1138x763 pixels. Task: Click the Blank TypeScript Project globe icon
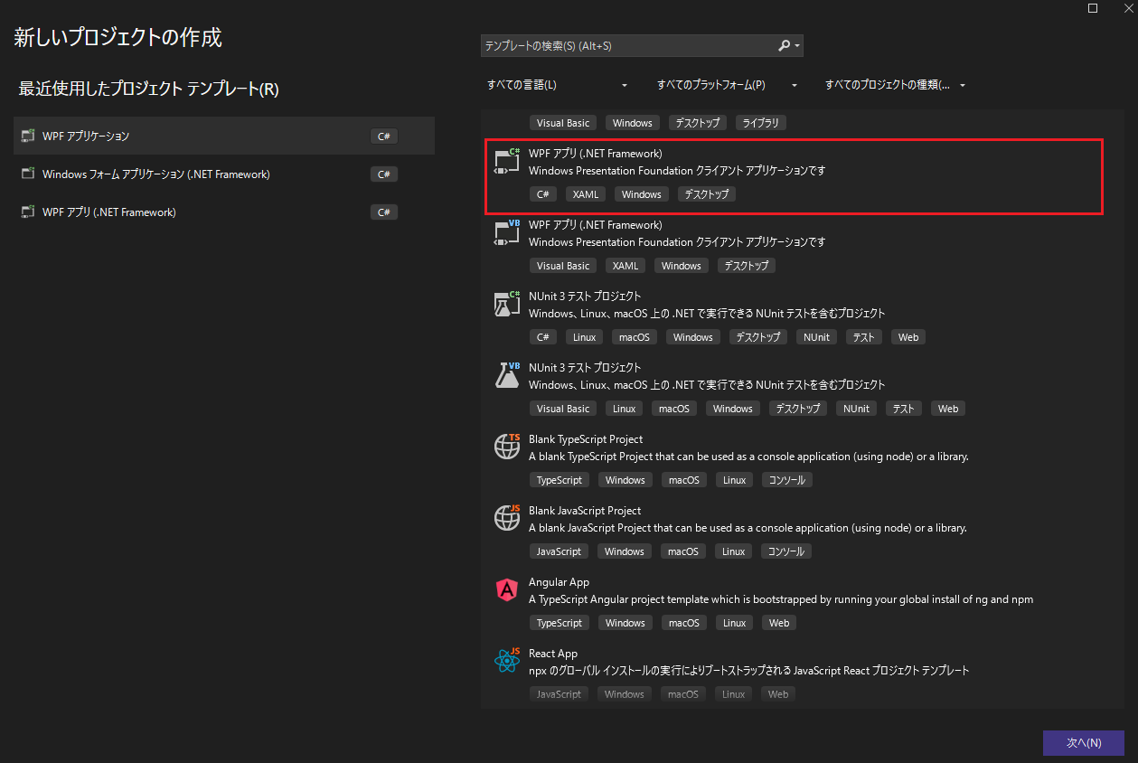click(x=507, y=447)
